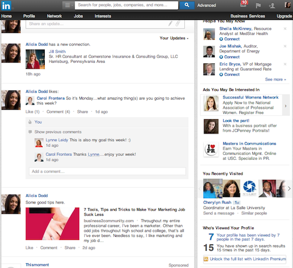Open Cherylyn Rush profile name link
The image size is (293, 268).
(217, 202)
